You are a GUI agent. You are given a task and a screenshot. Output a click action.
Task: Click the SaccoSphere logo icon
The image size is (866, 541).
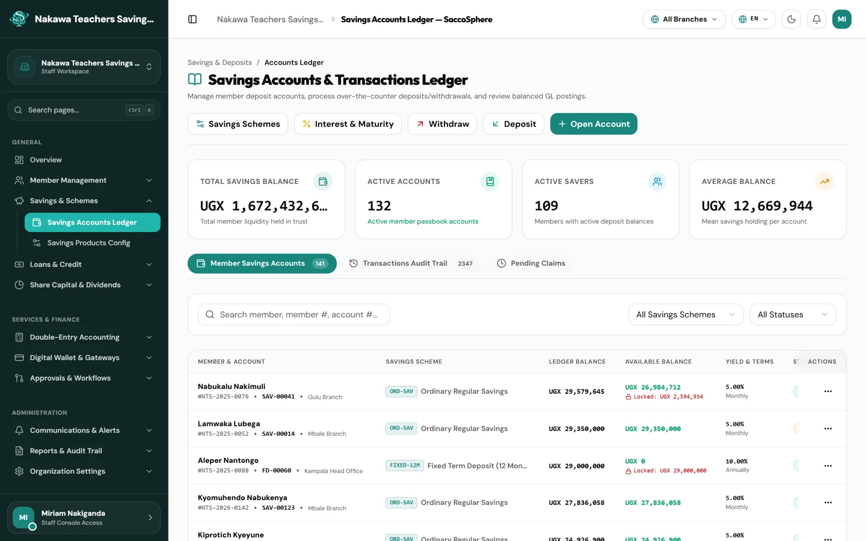coord(19,19)
